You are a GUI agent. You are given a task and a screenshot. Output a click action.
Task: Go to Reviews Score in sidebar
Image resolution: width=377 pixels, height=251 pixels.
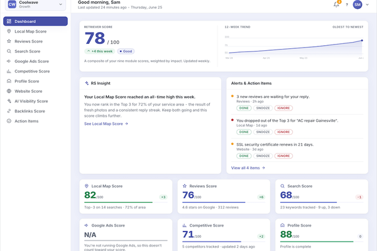point(35,41)
